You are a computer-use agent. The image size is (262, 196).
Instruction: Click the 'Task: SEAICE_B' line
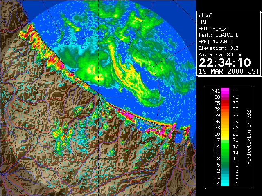[x=218, y=35]
